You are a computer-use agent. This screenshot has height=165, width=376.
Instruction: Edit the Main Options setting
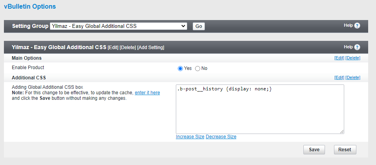[339, 58]
